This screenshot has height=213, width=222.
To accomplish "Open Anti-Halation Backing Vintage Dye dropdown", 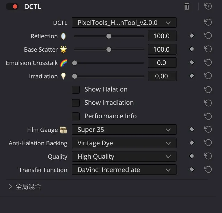I will pos(124,143).
